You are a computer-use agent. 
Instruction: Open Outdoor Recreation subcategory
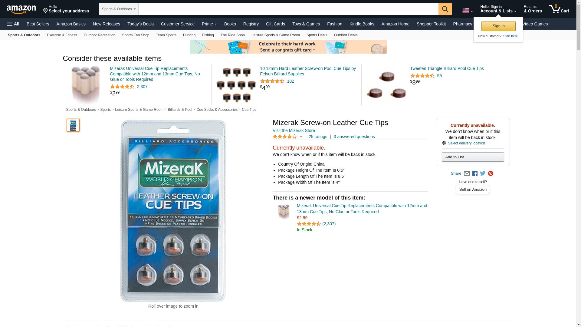[x=100, y=35]
